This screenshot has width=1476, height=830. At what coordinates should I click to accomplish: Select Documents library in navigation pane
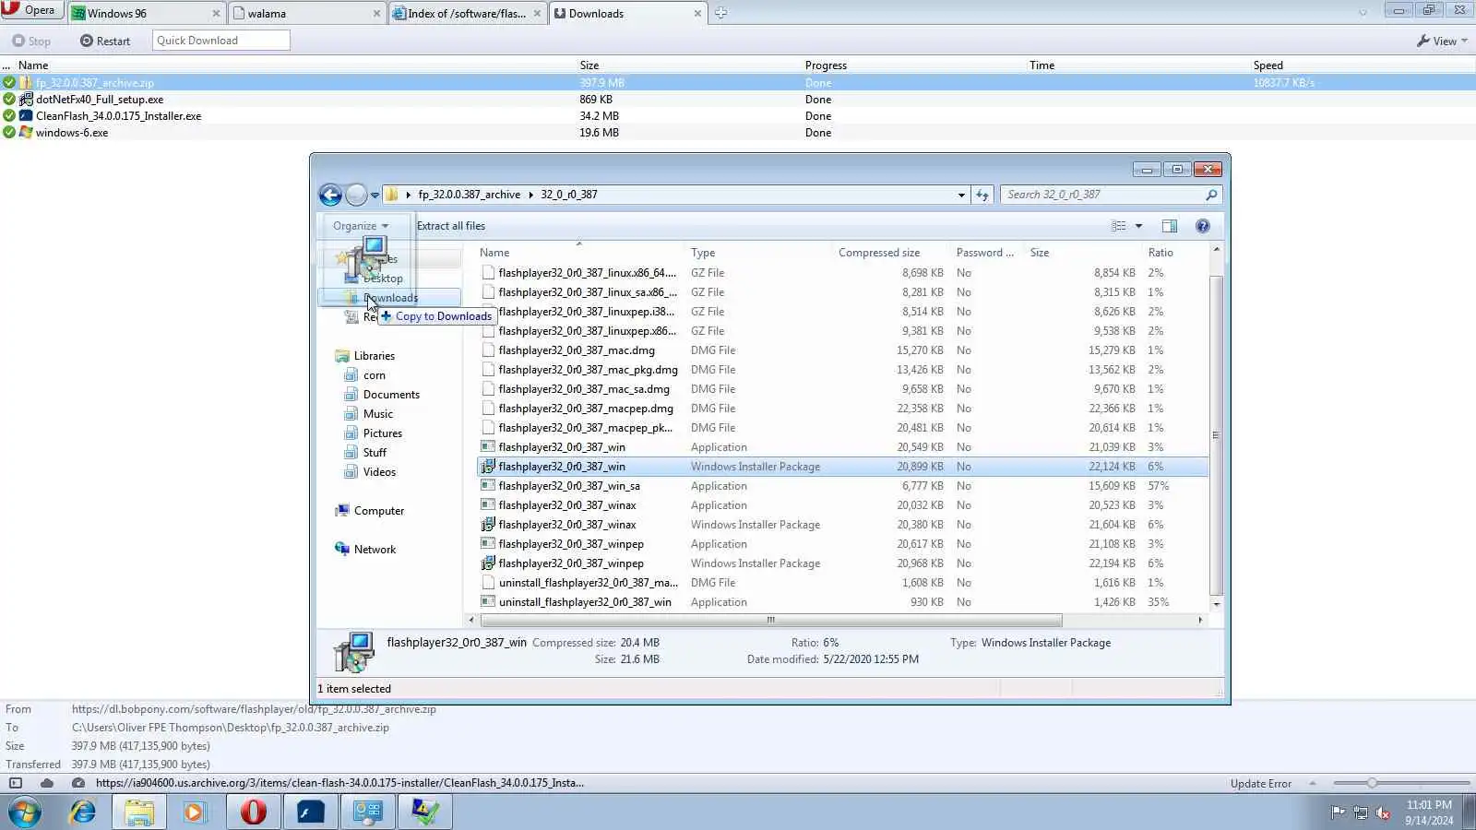point(391,395)
